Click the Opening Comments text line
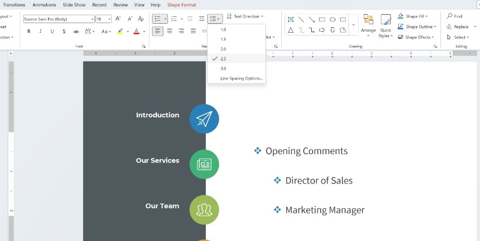 tap(306, 151)
